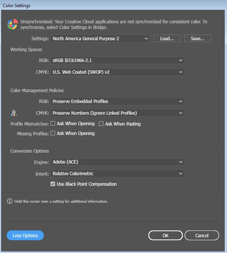
Task: Open the CMYK policy Preserve Numbers dropdown
Action: click(117, 113)
